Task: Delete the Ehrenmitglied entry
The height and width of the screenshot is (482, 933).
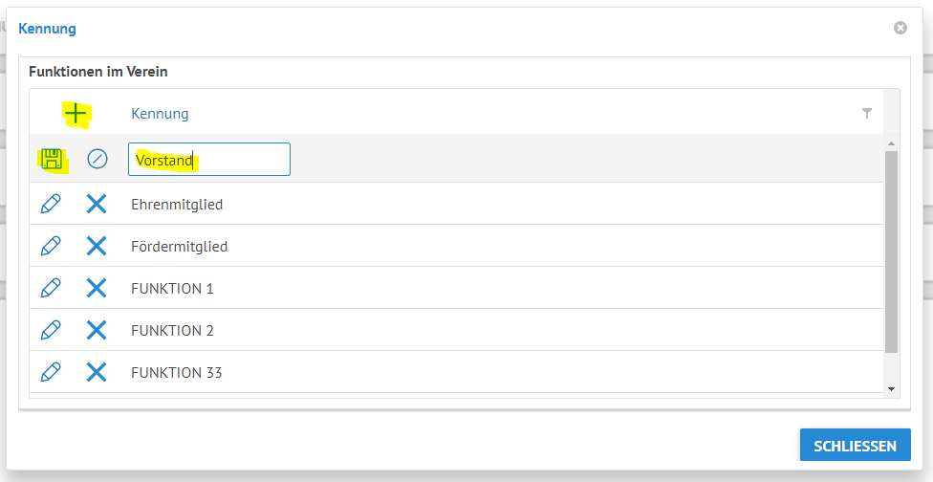Action: [x=97, y=204]
